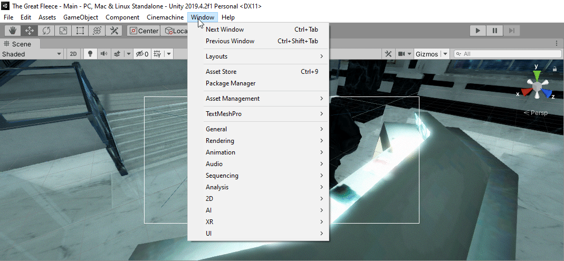564x261 pixels.
Task: Toggle the gizmo rotation lock icon
Action: (555, 69)
